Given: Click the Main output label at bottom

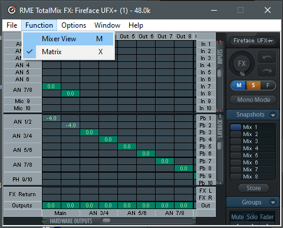Looking at the screenshot, I should [x=61, y=213].
